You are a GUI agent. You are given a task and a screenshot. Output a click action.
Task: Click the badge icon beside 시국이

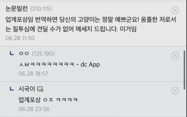click(x=40, y=89)
